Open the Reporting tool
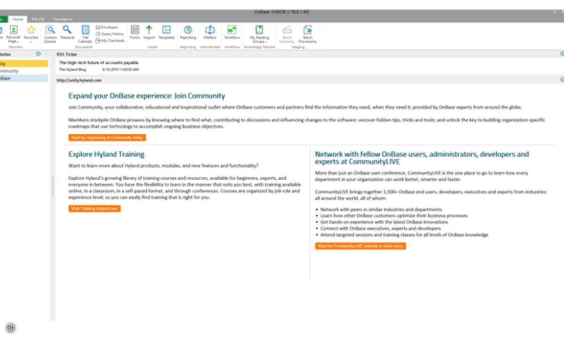564x338 pixels. pyautogui.click(x=188, y=32)
